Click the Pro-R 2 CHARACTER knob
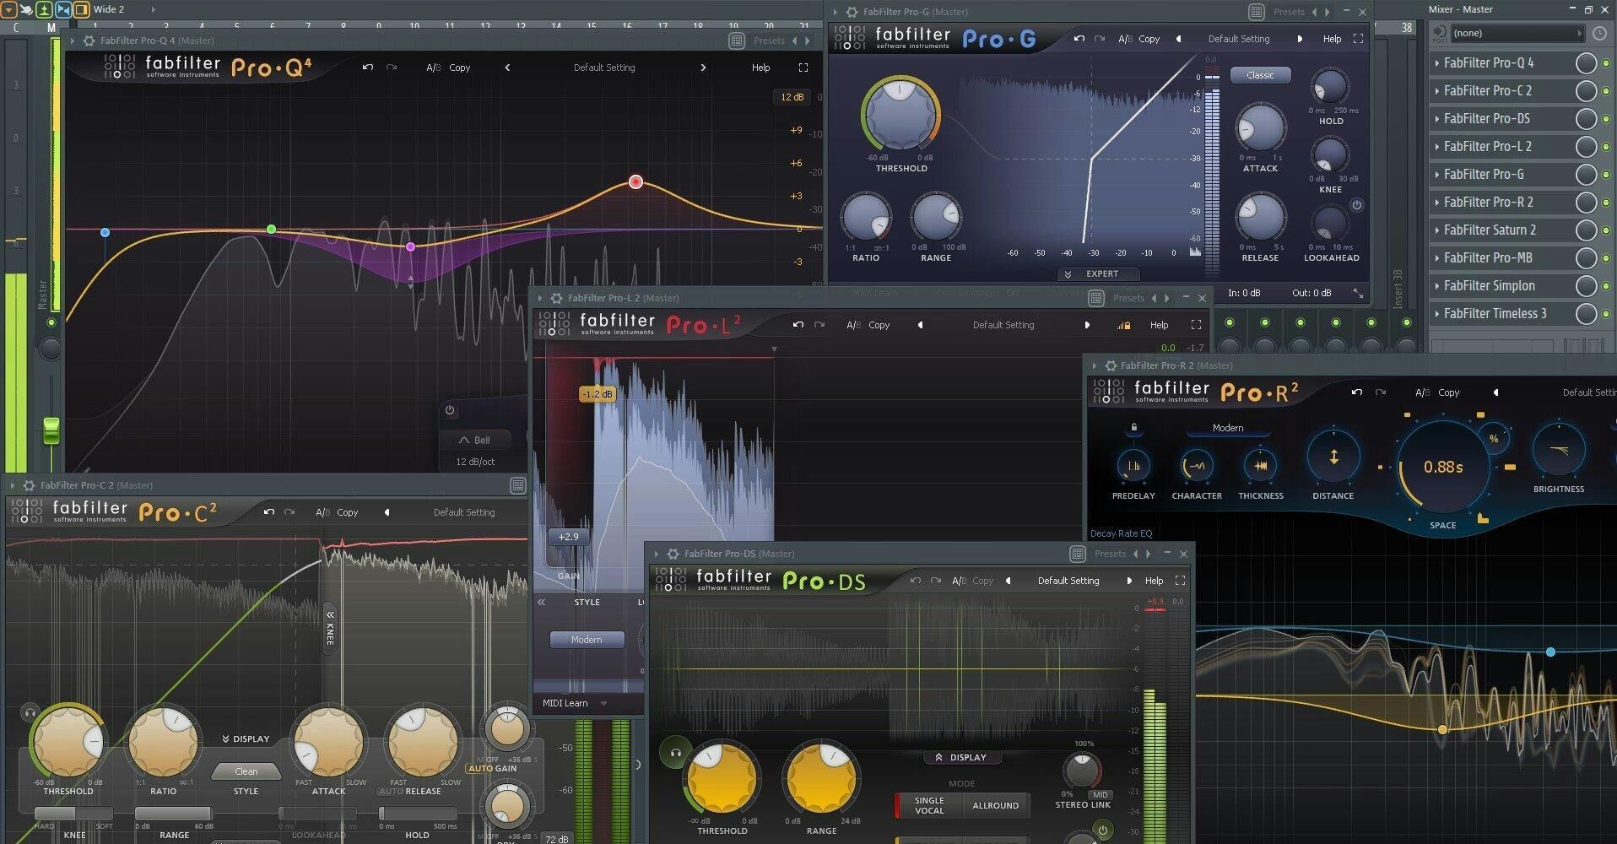 coord(1196,466)
